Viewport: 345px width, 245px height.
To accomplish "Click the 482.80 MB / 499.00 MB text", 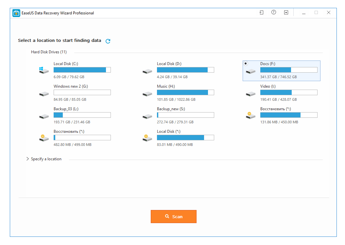I will point(72,145).
